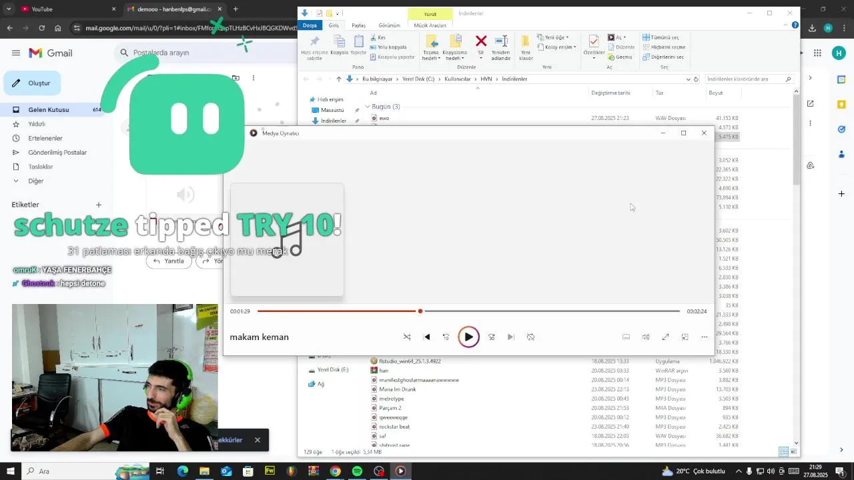This screenshot has width=854, height=480.
Task: Click Yolu kopyala in Explorer ribbon
Action: [x=388, y=47]
